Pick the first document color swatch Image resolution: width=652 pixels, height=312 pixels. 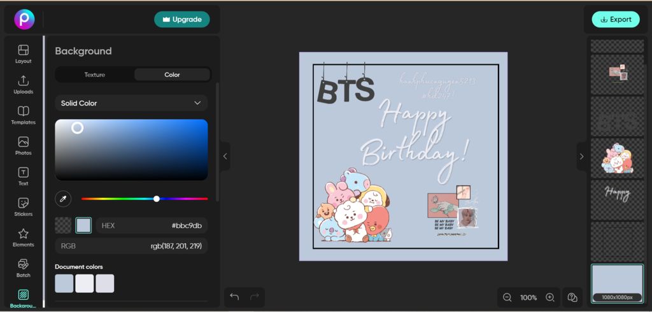click(64, 283)
